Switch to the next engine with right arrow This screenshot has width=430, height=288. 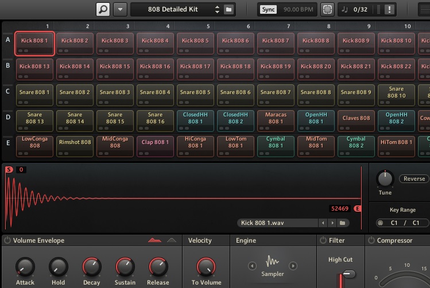pos(293,266)
